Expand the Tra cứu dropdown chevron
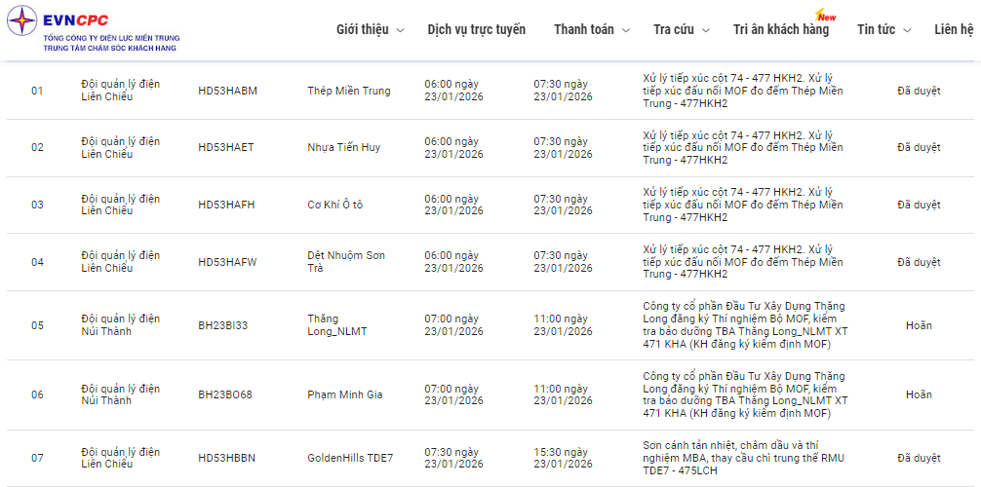Image resolution: width=981 pixels, height=487 pixels. pyautogui.click(x=705, y=30)
